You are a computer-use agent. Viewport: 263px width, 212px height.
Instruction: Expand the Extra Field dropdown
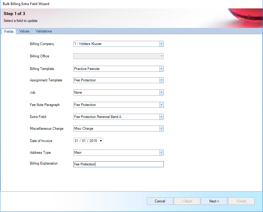click(x=161, y=117)
